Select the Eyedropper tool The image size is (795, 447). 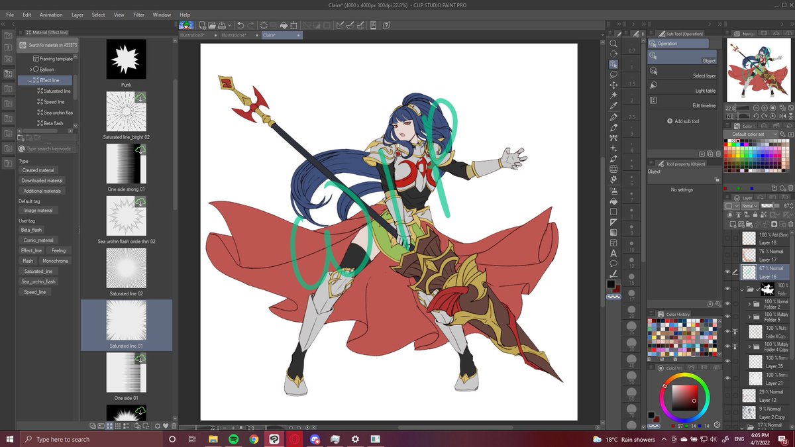coord(614,106)
